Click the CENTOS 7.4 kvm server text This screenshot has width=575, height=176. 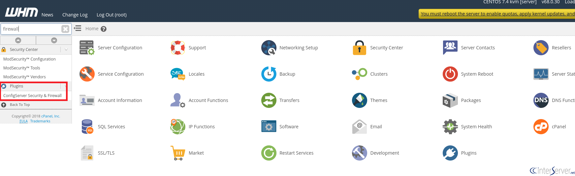click(x=510, y=2)
